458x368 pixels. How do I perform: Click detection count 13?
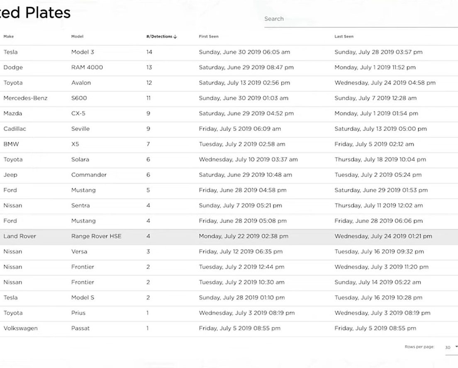click(x=149, y=68)
